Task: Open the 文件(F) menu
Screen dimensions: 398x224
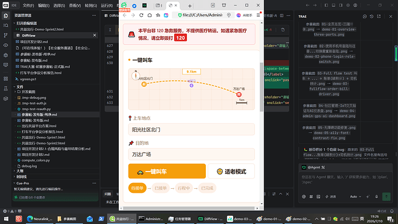Action: 28,5
